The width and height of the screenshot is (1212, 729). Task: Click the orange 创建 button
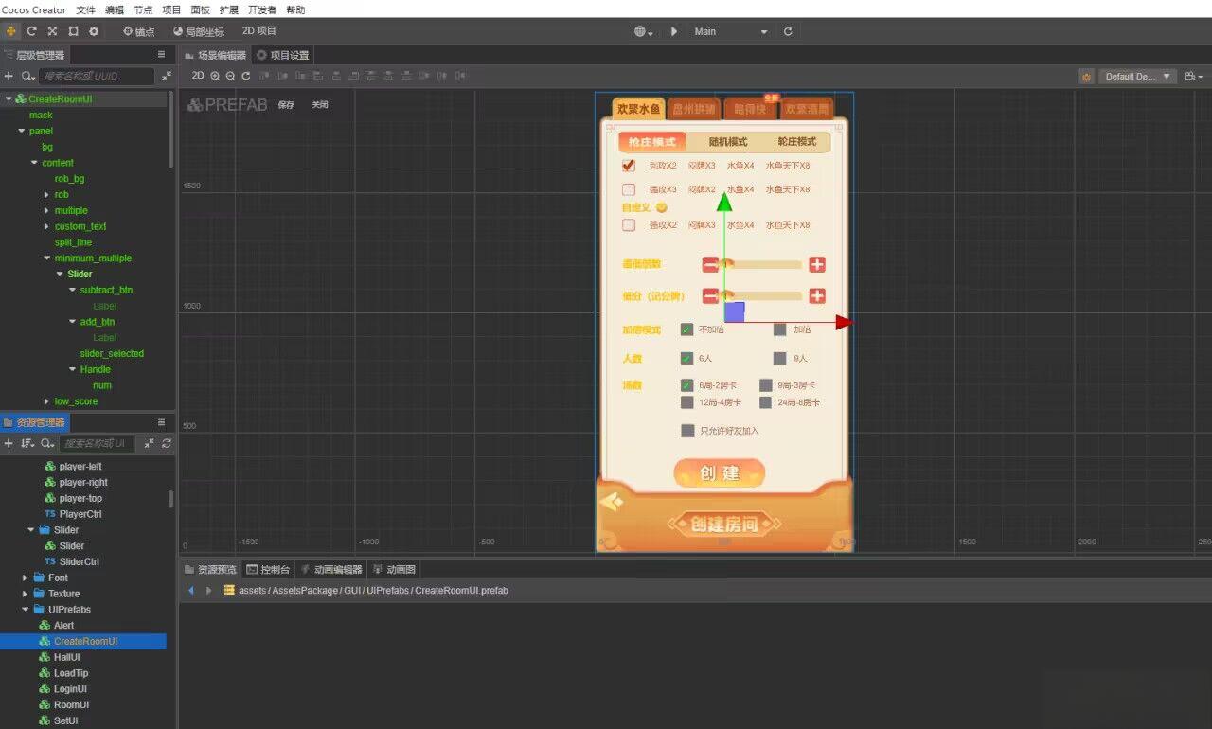pyautogui.click(x=719, y=473)
